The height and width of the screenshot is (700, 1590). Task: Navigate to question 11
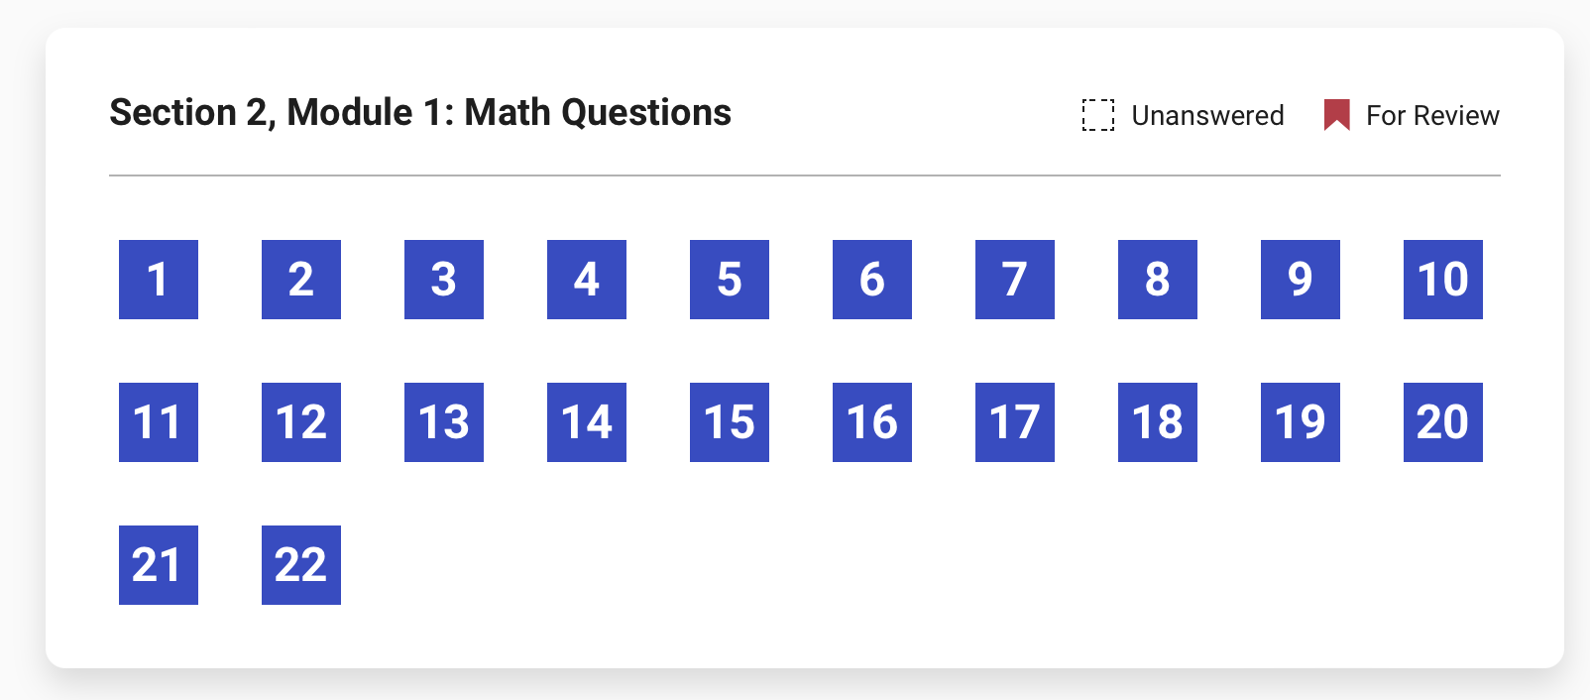pos(158,422)
